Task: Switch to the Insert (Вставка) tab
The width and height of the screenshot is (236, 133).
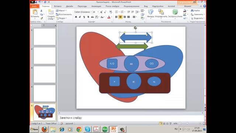Action: click(x=58, y=6)
